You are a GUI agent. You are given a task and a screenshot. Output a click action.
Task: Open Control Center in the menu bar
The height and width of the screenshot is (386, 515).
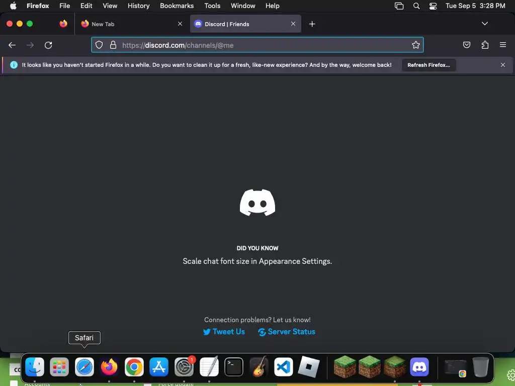[433, 6]
